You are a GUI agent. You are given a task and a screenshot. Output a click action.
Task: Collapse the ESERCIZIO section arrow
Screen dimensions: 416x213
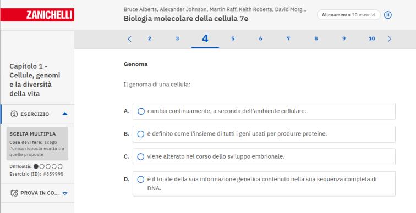tap(65, 114)
